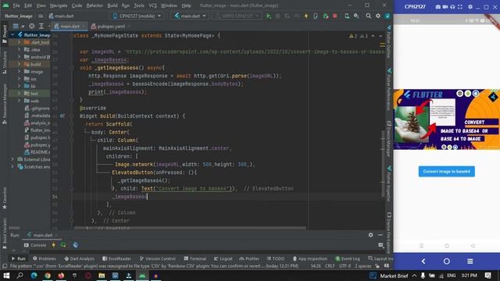Open Windows Start menu
500x281 pixels.
point(6,276)
